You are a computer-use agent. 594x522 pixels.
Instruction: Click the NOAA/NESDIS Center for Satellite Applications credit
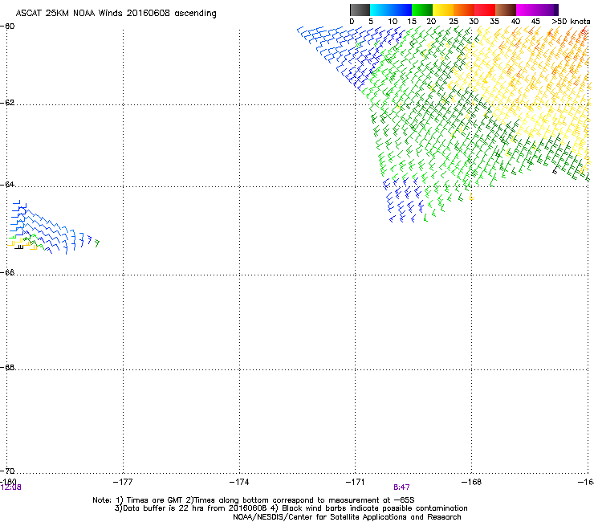tap(347, 517)
